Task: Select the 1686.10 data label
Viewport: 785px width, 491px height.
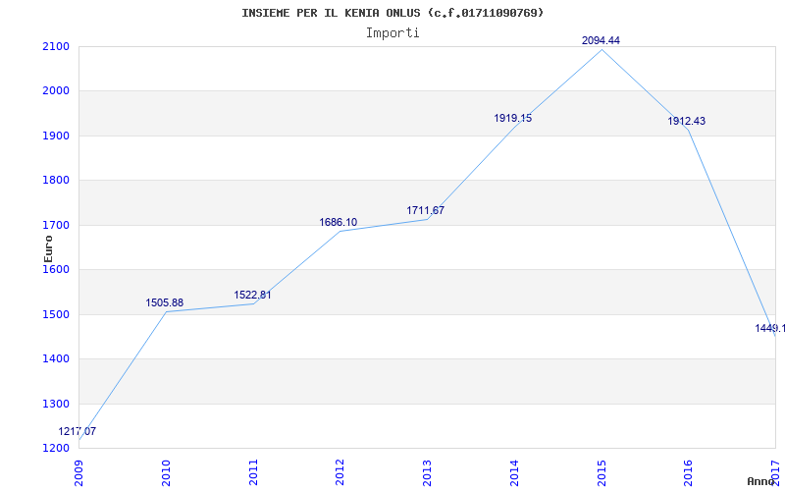Action: [x=339, y=222]
